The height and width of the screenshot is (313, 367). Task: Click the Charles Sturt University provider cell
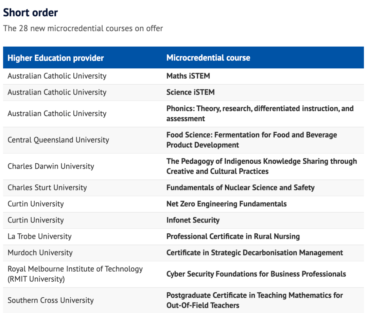(47, 187)
